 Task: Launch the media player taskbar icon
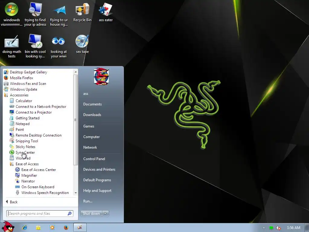click(x=52, y=227)
